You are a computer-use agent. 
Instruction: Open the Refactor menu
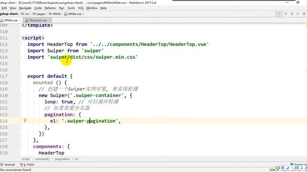pos(50,8)
